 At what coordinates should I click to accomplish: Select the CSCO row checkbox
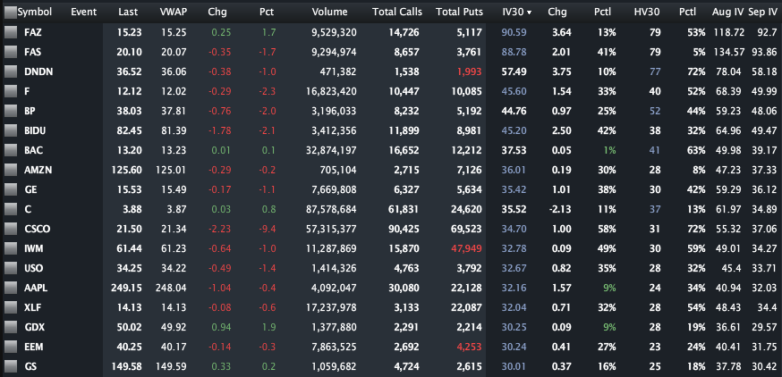point(10,229)
